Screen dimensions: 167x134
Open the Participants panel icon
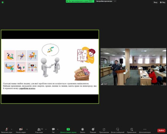(39, 129)
